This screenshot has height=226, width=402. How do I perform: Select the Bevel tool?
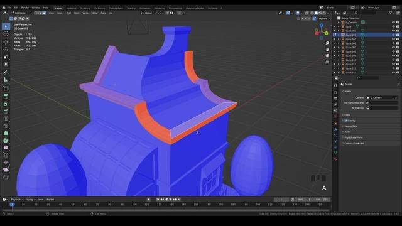6,111
